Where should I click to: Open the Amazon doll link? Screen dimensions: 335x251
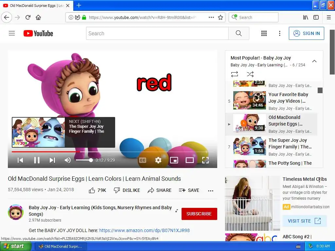144,230
